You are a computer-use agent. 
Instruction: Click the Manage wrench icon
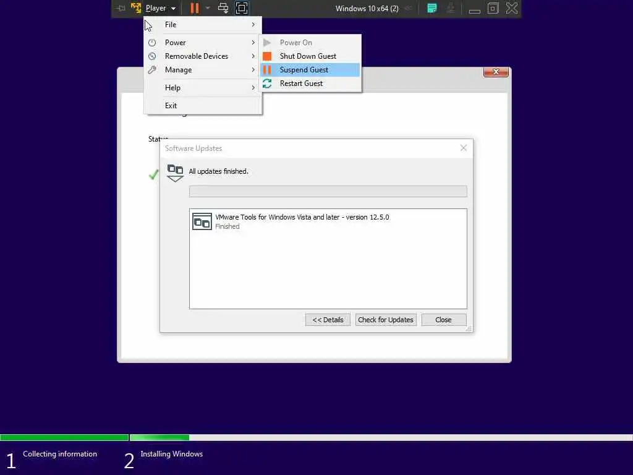point(152,70)
